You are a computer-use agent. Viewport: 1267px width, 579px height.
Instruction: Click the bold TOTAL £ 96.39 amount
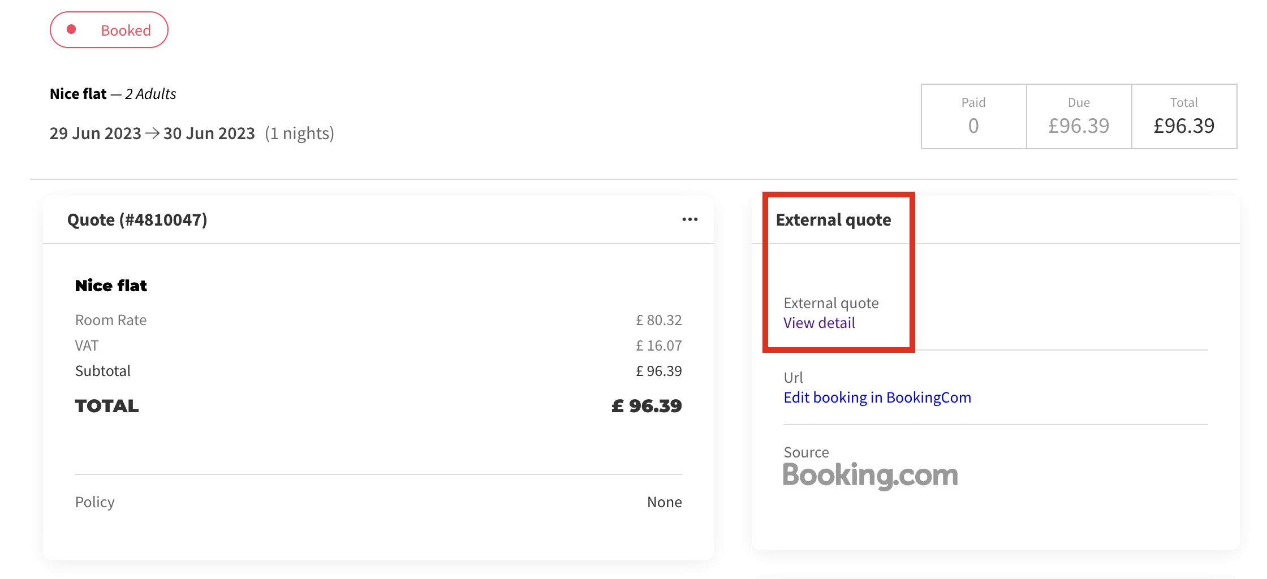(x=647, y=406)
